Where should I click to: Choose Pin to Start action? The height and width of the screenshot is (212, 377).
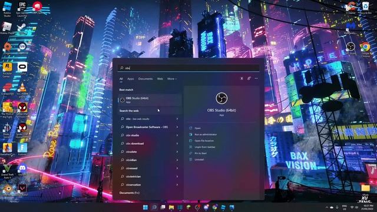[200, 153]
